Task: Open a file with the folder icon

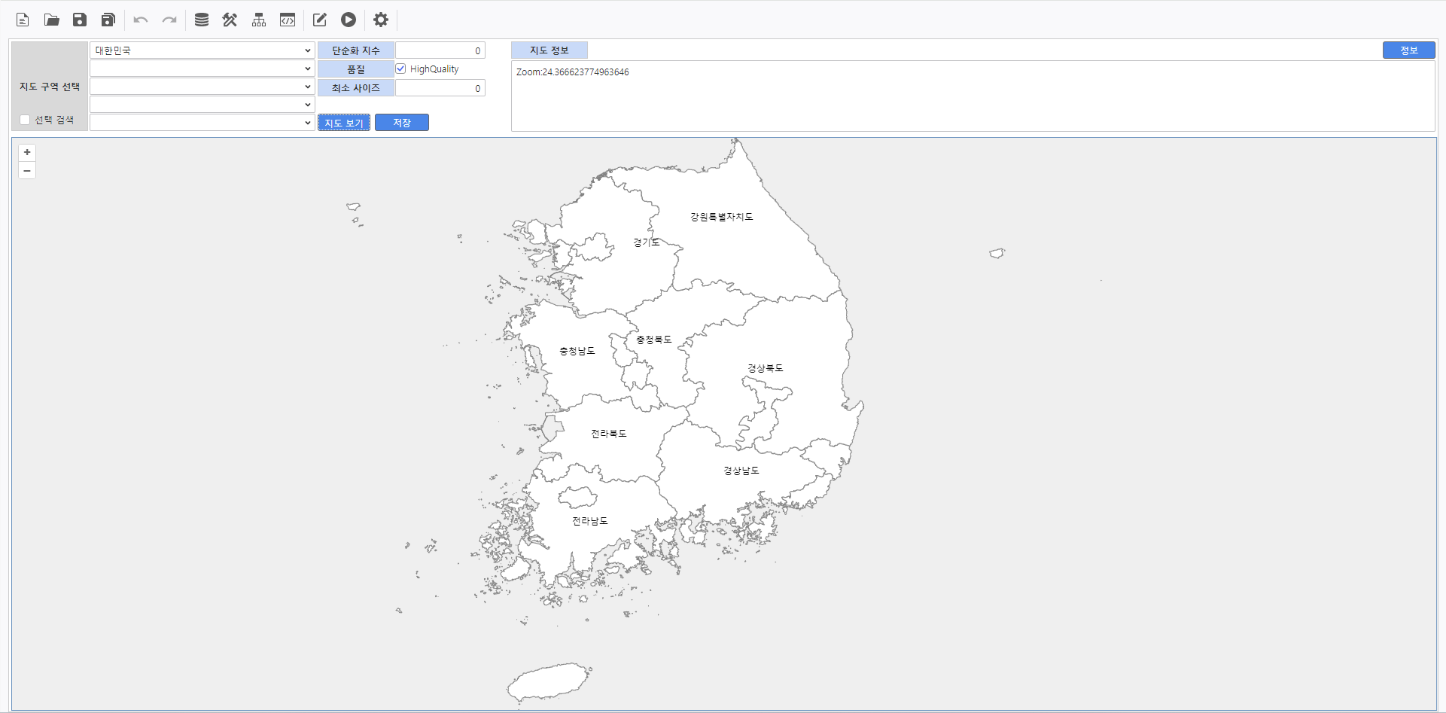Action: pyautogui.click(x=51, y=20)
